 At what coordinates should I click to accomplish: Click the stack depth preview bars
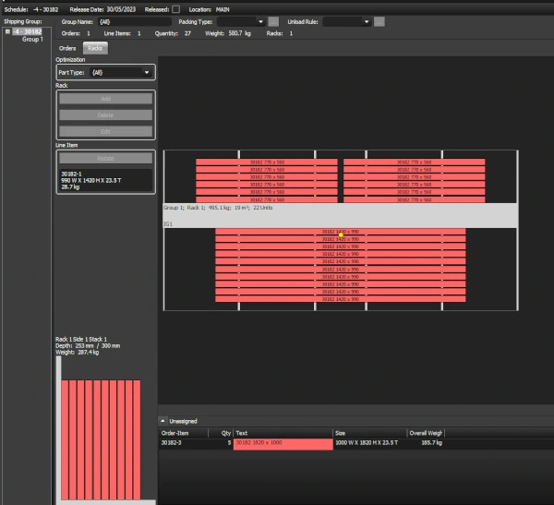[x=101, y=439]
